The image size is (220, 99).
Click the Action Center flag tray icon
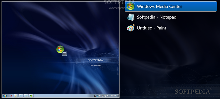point(100,96)
